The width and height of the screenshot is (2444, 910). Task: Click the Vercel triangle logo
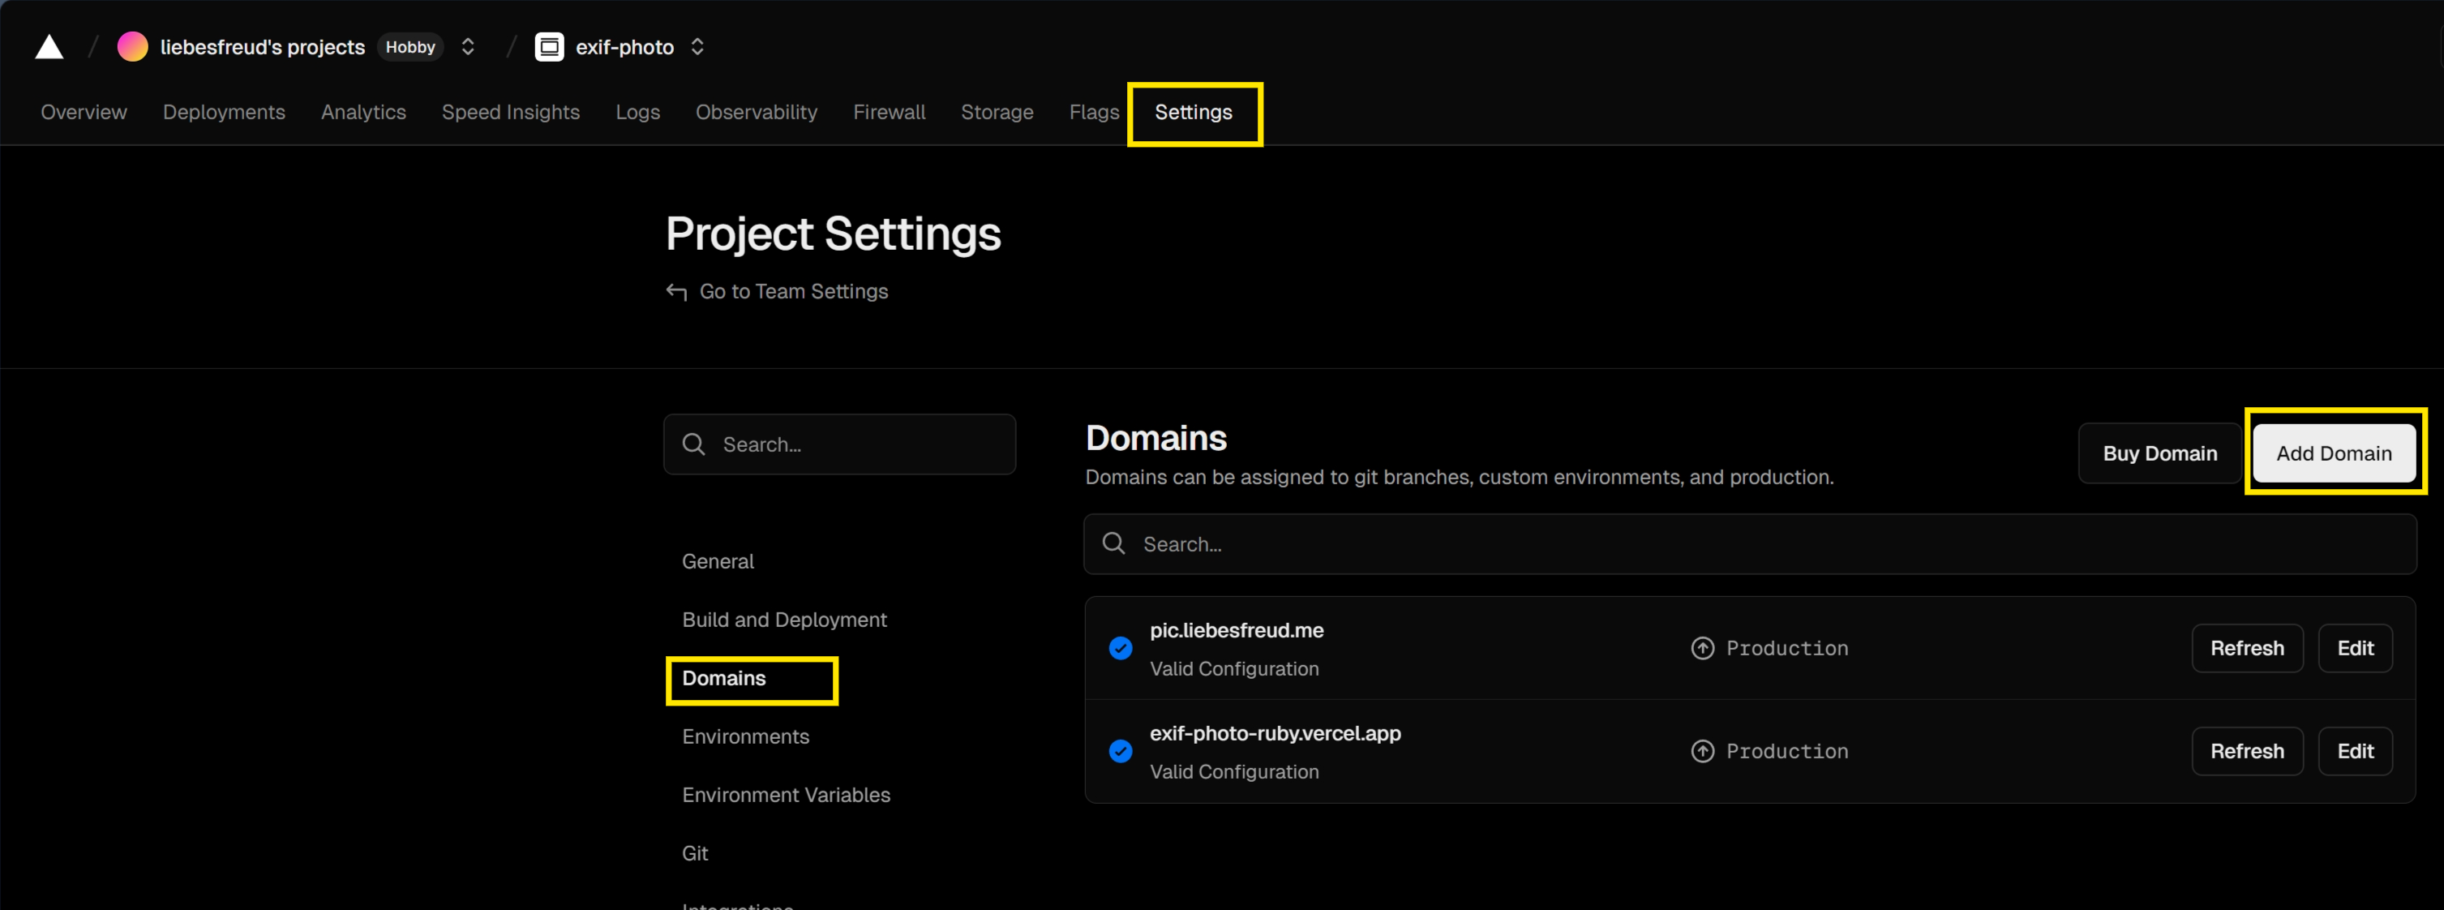click(x=49, y=47)
